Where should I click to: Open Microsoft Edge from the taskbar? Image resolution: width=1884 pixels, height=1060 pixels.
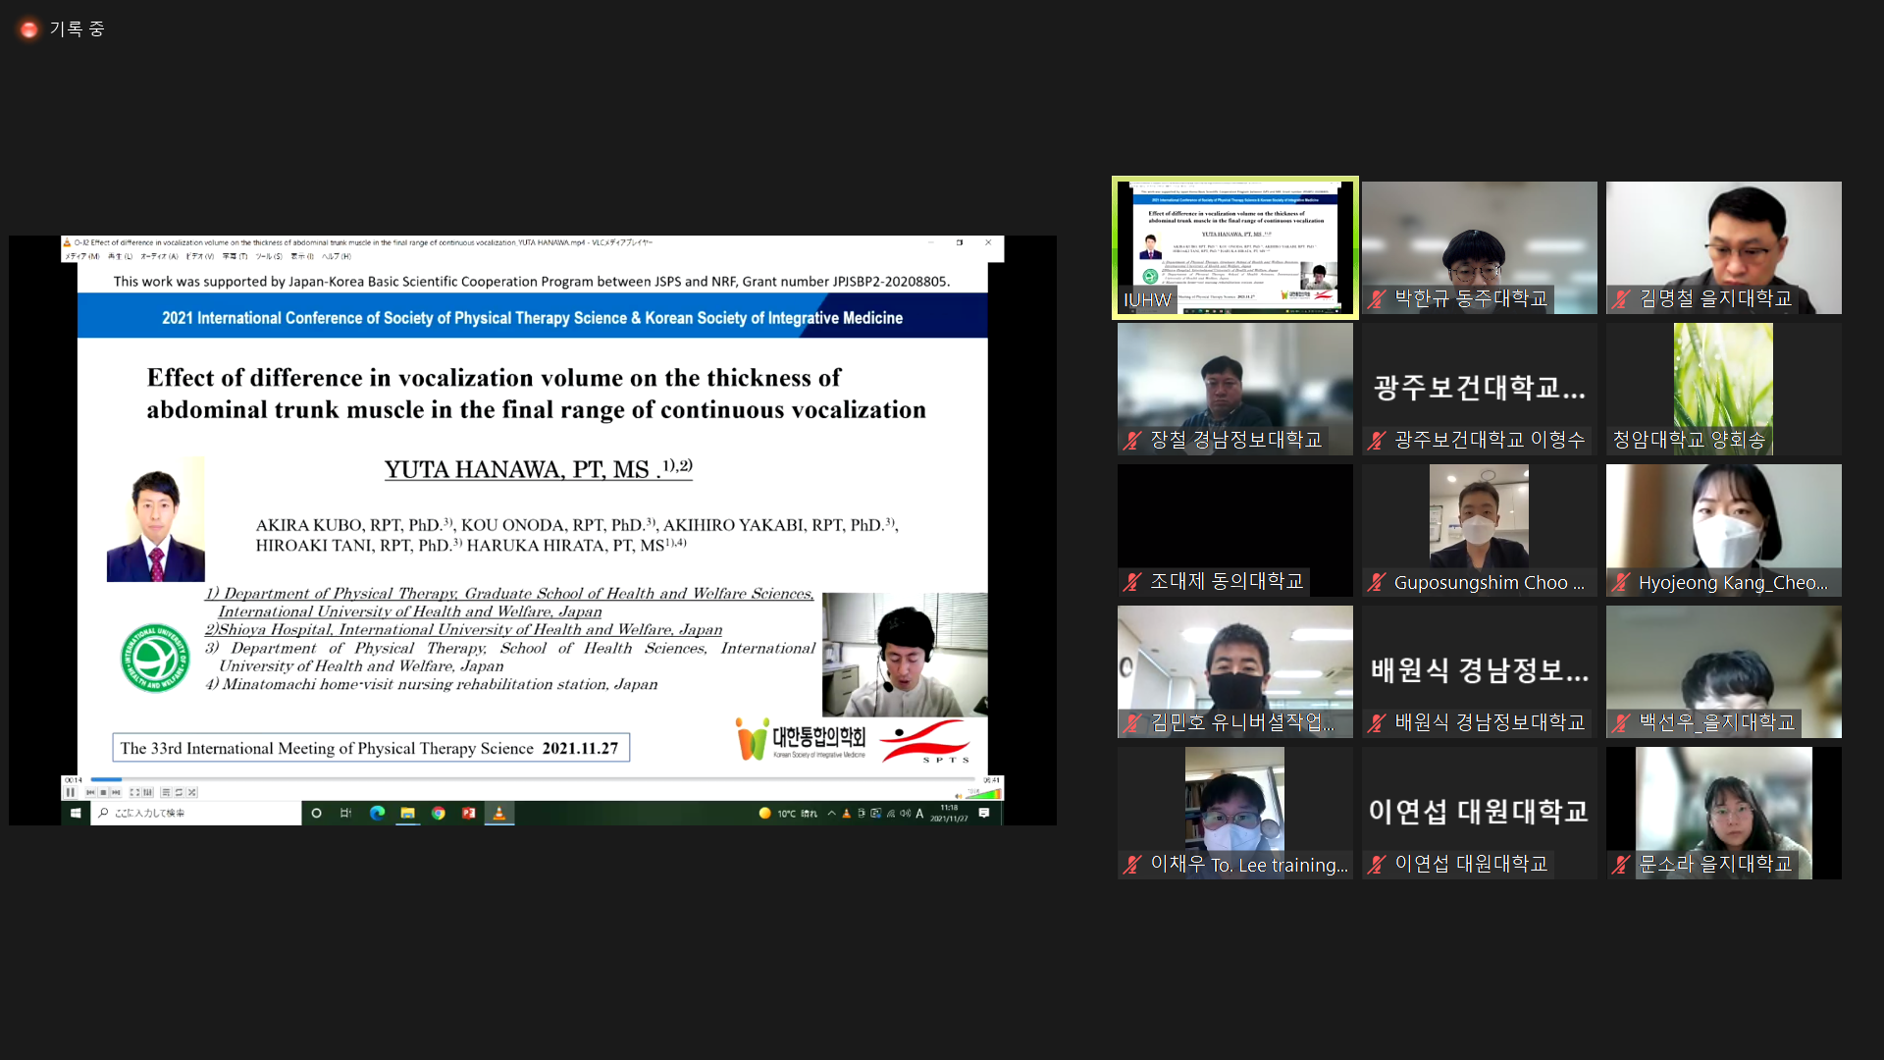377,813
